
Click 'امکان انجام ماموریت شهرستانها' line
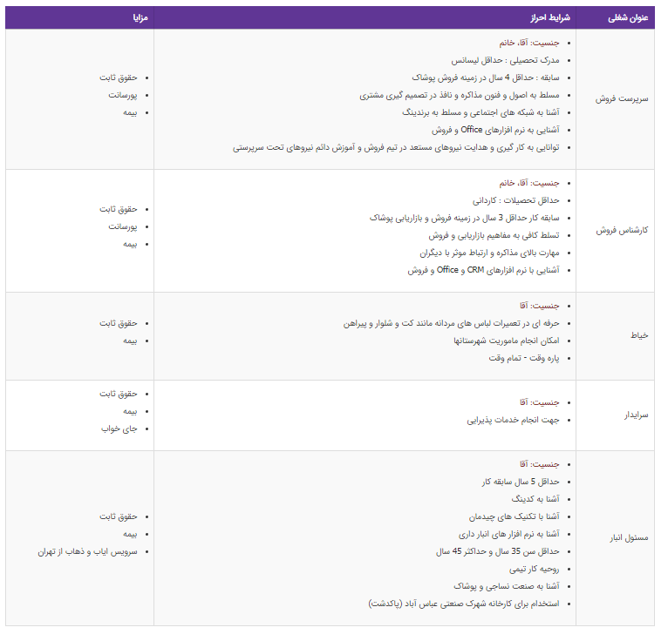[x=507, y=341]
